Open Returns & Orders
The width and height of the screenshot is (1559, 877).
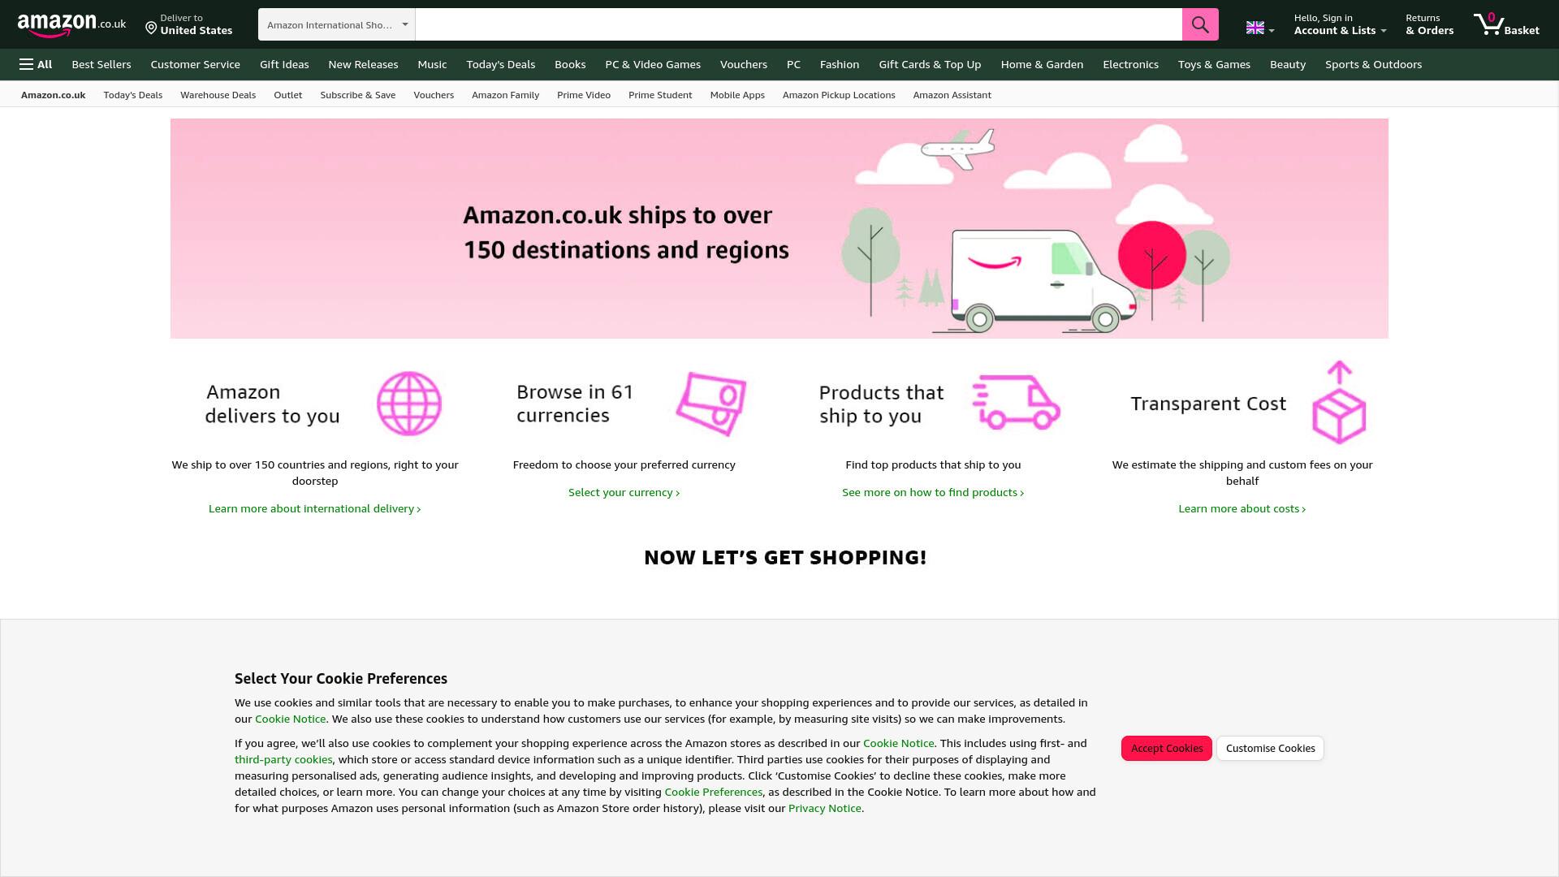(x=1429, y=24)
